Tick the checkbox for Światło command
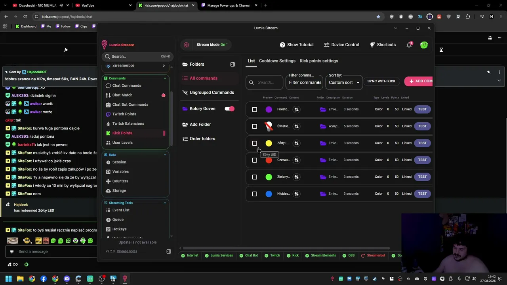This screenshot has height=285, width=507. 254,126
